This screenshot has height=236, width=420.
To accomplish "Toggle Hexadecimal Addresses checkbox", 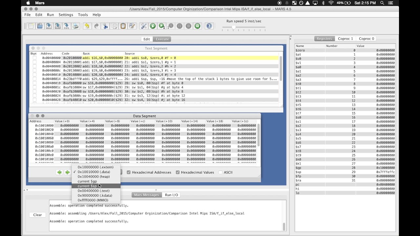I will click(129, 172).
